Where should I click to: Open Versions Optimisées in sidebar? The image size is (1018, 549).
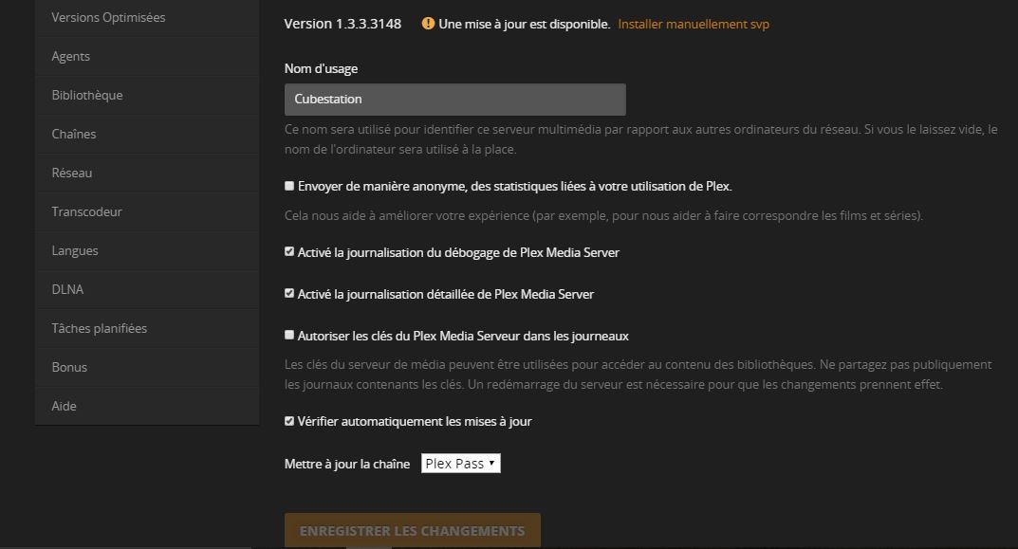[108, 17]
